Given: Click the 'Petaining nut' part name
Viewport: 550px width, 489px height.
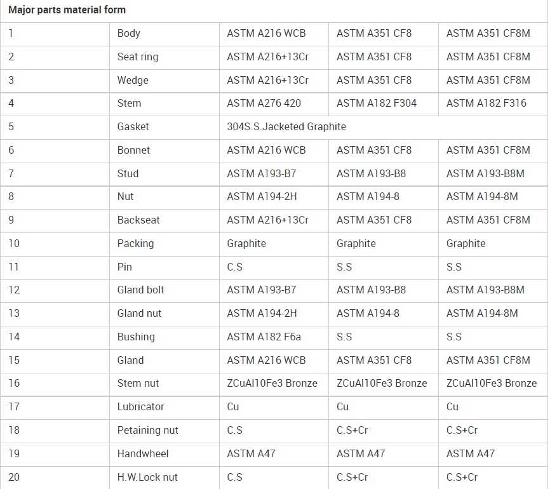Looking at the screenshot, I should 148,430.
